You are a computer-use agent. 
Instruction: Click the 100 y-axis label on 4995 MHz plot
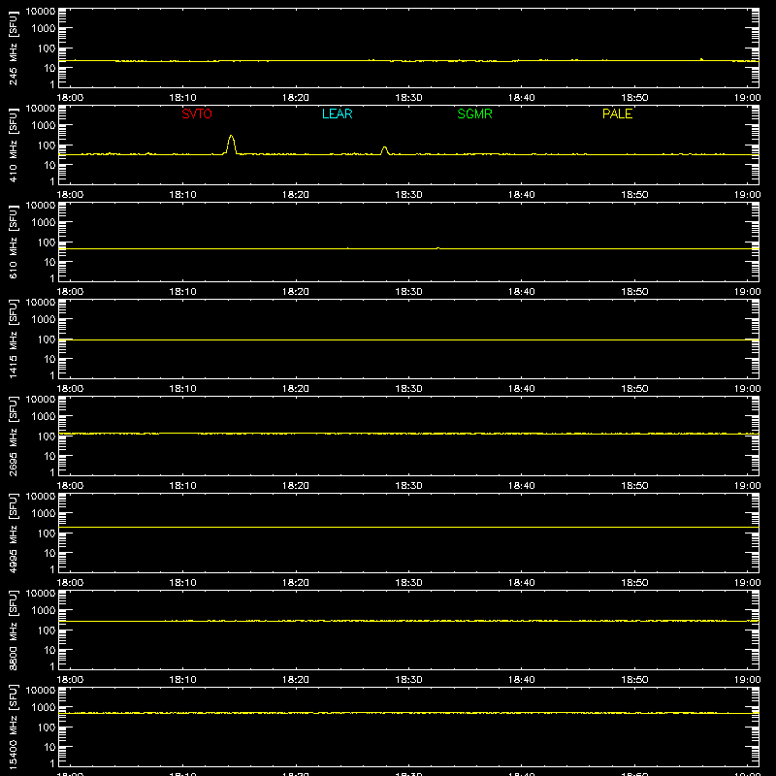pyautogui.click(x=47, y=533)
